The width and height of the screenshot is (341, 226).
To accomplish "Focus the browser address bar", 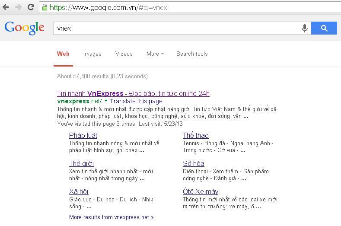I will (x=190, y=7).
